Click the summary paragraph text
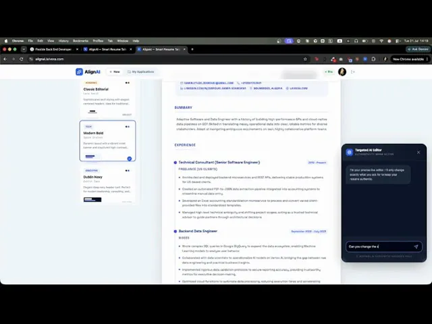 (x=252, y=124)
